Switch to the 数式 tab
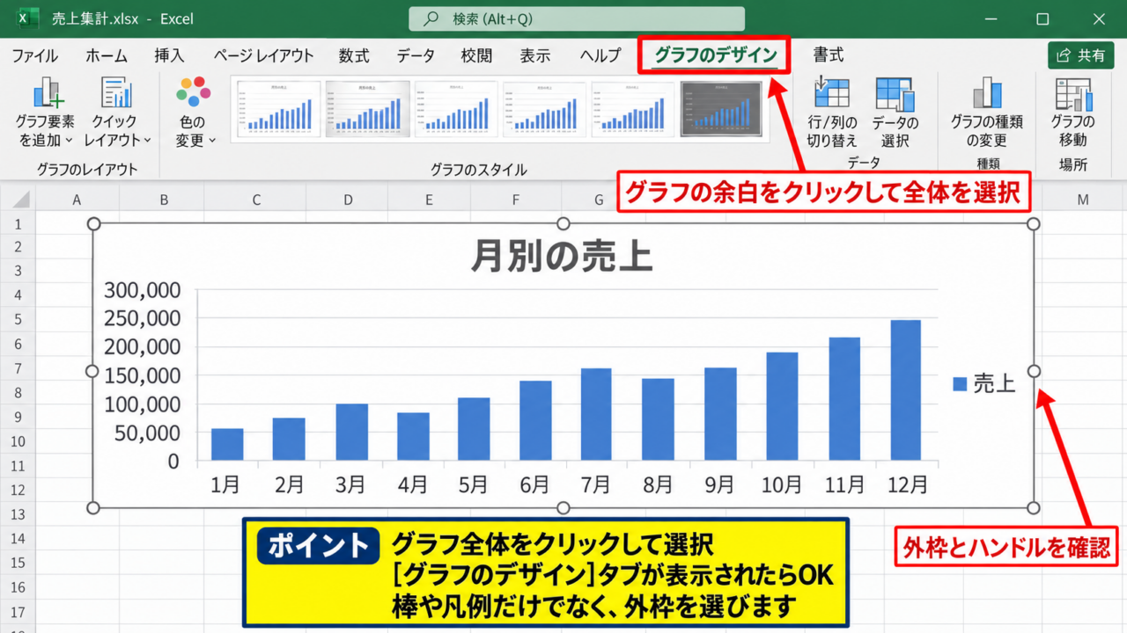1127x633 pixels. click(x=354, y=55)
